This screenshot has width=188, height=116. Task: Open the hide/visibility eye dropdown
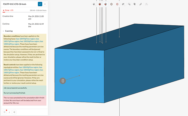(x=123, y=4)
